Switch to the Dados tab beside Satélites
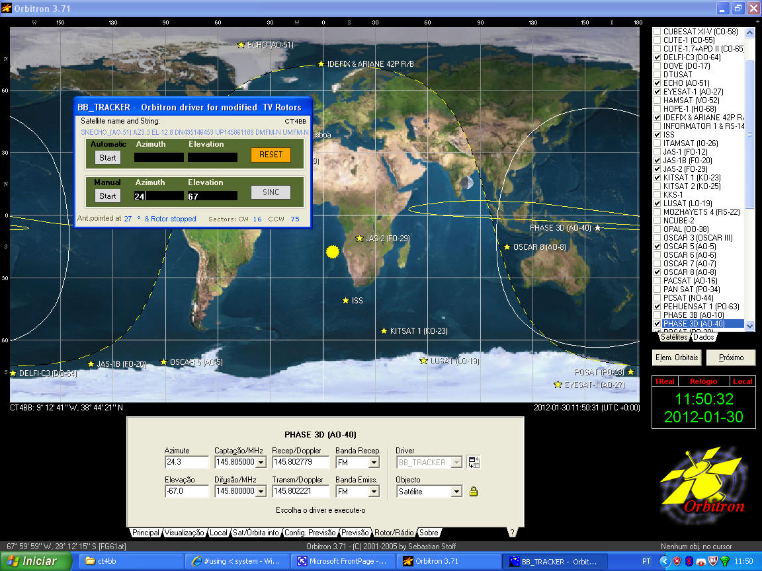 (703, 337)
